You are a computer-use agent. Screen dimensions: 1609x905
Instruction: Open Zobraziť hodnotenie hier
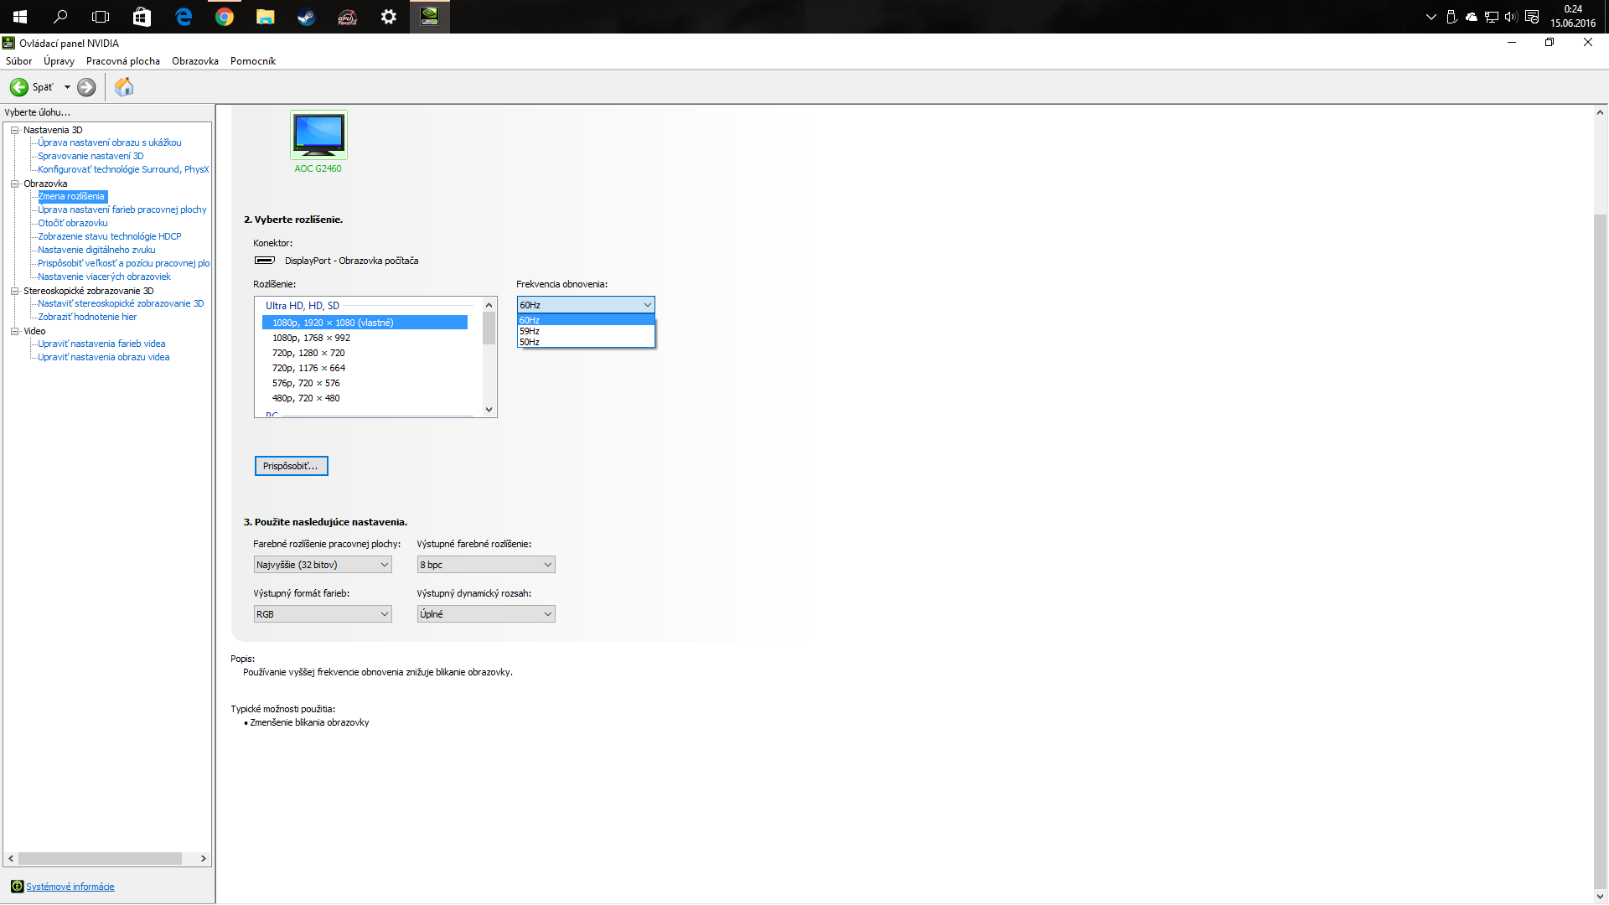click(x=87, y=317)
